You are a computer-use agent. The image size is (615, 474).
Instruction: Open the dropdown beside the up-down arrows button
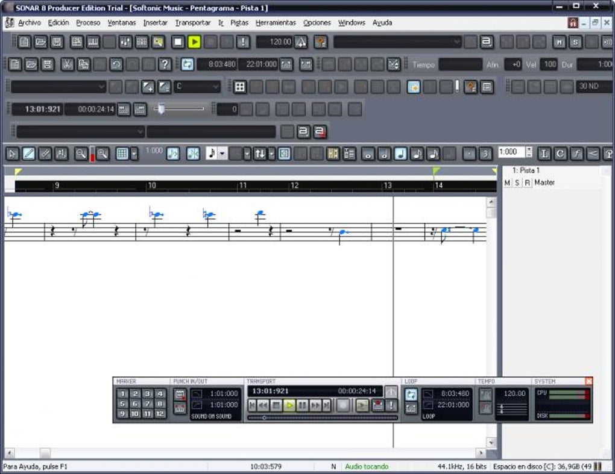tap(271, 154)
